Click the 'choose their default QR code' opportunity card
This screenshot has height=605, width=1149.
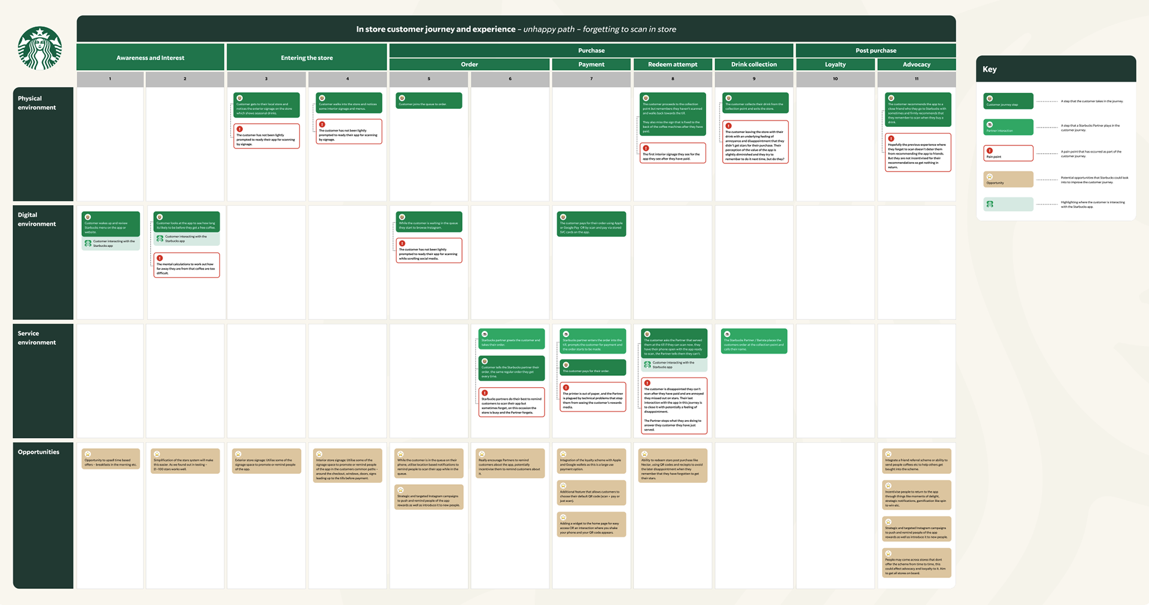point(591,492)
